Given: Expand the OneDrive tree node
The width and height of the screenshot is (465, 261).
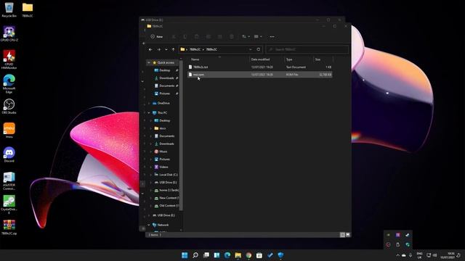Looking at the screenshot, I should tap(149, 103).
